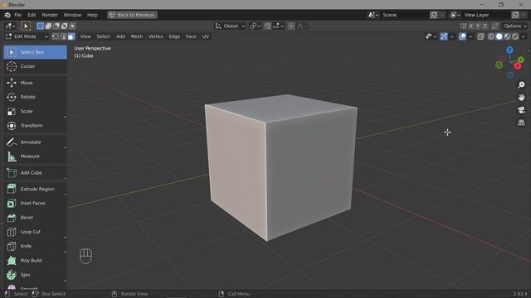531x298 pixels.
Task: Open the Options dropdown
Action: point(515,26)
